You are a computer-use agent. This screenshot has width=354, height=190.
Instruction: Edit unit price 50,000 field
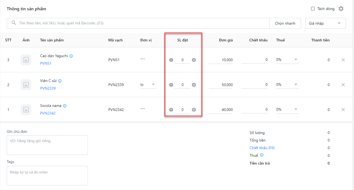click(x=221, y=85)
